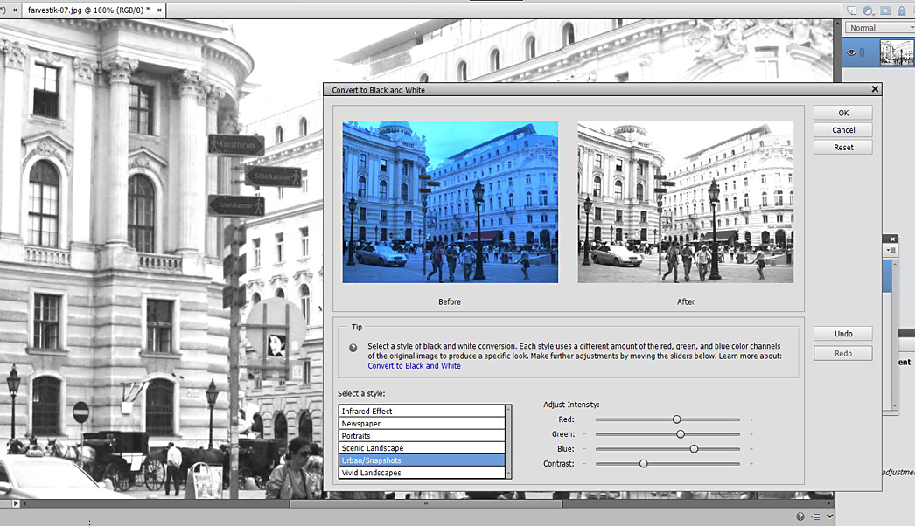Screen dimensions: 915x526
Task: Click the layer link chain icon
Action: click(x=863, y=52)
